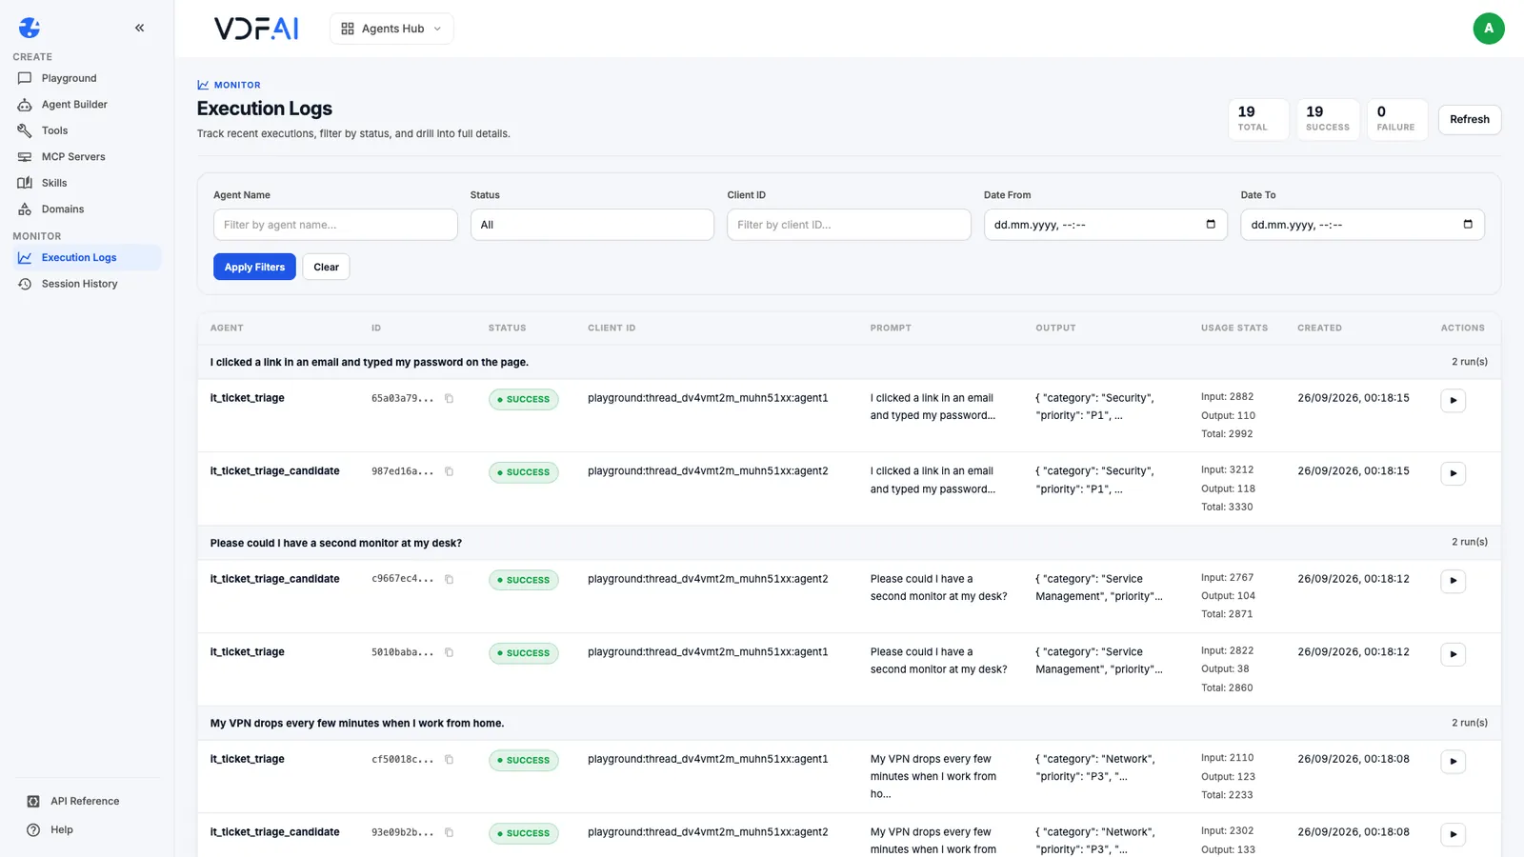Open MCP Servers page
The height and width of the screenshot is (857, 1524).
pos(87,157)
